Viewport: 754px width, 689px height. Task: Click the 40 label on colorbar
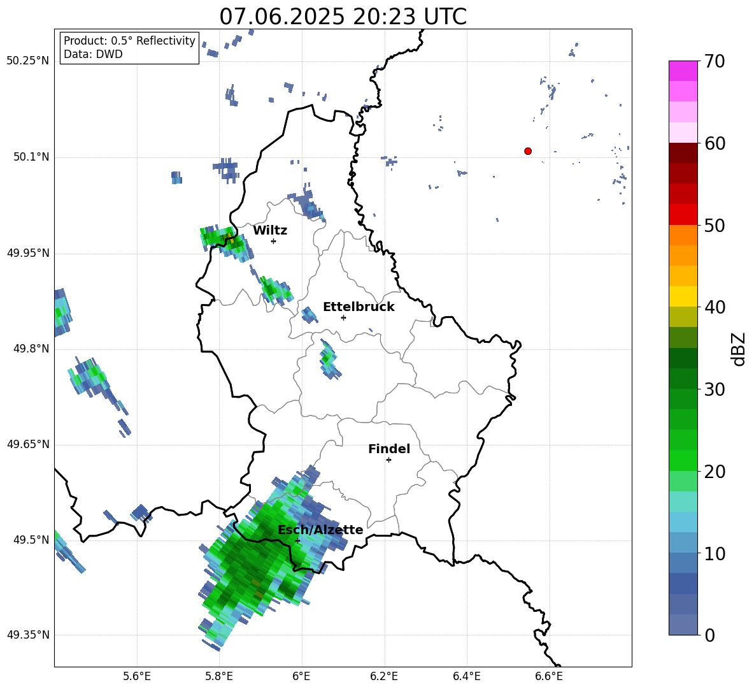[714, 307]
